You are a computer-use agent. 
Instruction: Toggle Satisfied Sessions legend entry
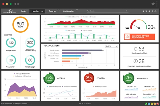[72, 17]
